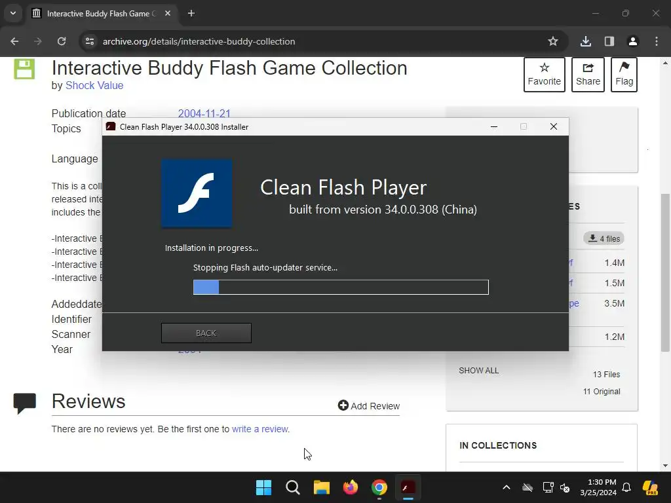Screen dimensions: 671x503
Task: Go back using Chrome's back arrow
Action: pos(14,41)
